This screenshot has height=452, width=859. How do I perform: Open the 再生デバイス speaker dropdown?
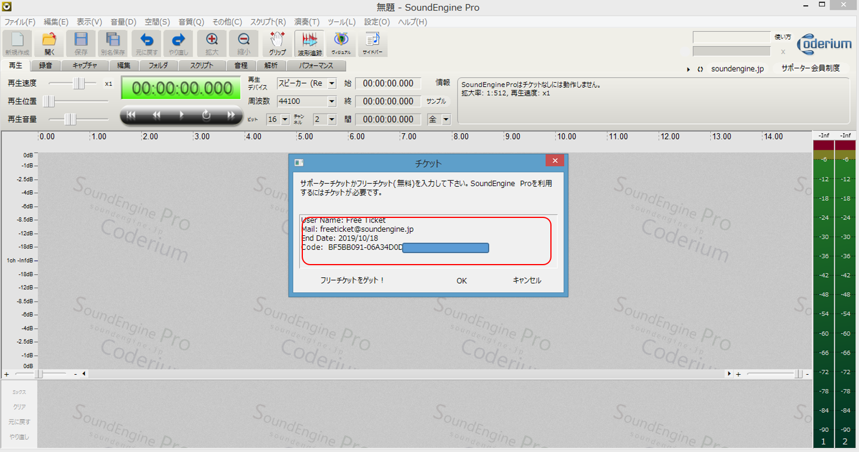coord(331,84)
